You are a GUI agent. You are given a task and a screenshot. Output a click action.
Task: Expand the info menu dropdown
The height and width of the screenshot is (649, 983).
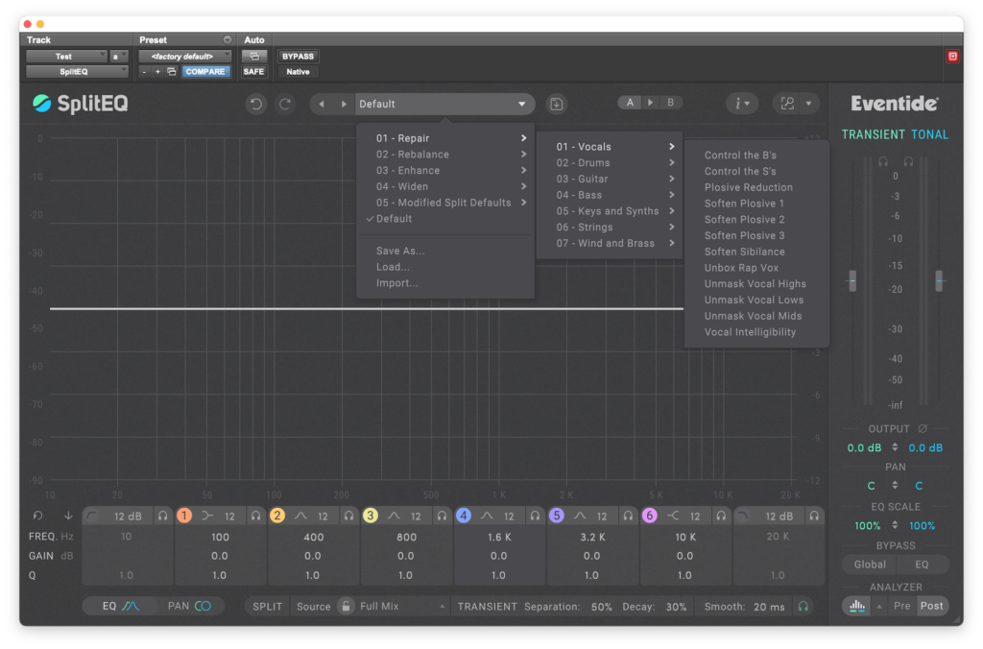click(x=742, y=104)
